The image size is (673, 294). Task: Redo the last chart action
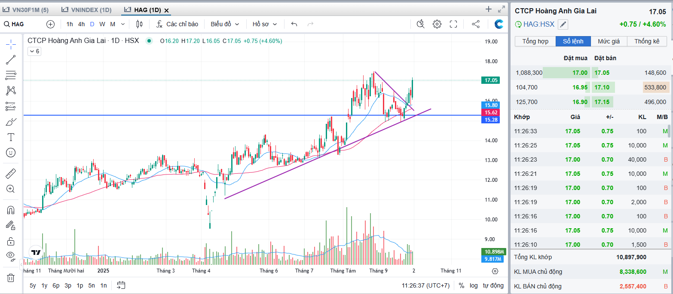pos(310,24)
